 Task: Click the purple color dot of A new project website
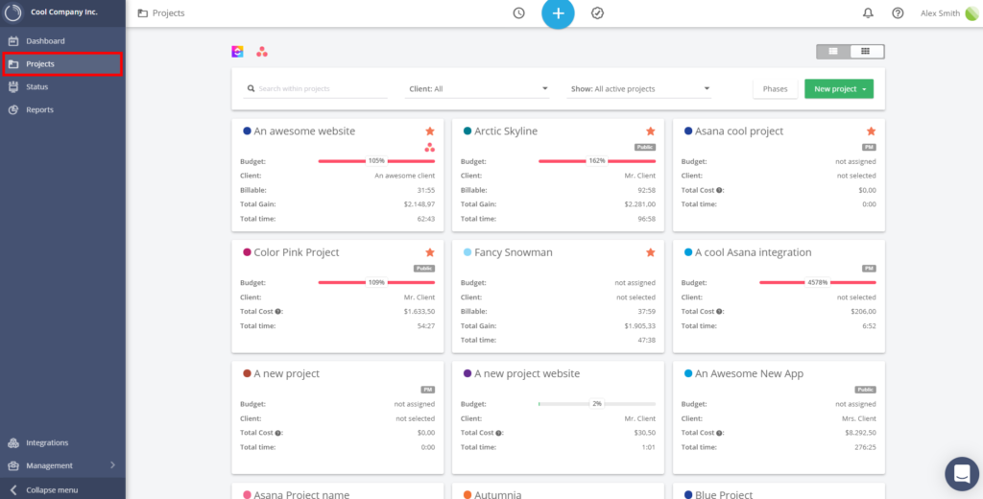click(468, 373)
